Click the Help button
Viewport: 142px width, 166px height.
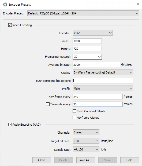click(130, 160)
